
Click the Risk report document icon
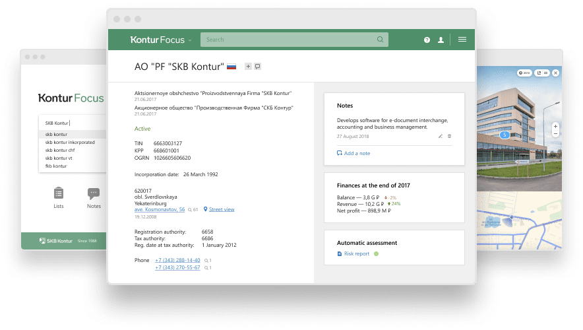(339, 253)
